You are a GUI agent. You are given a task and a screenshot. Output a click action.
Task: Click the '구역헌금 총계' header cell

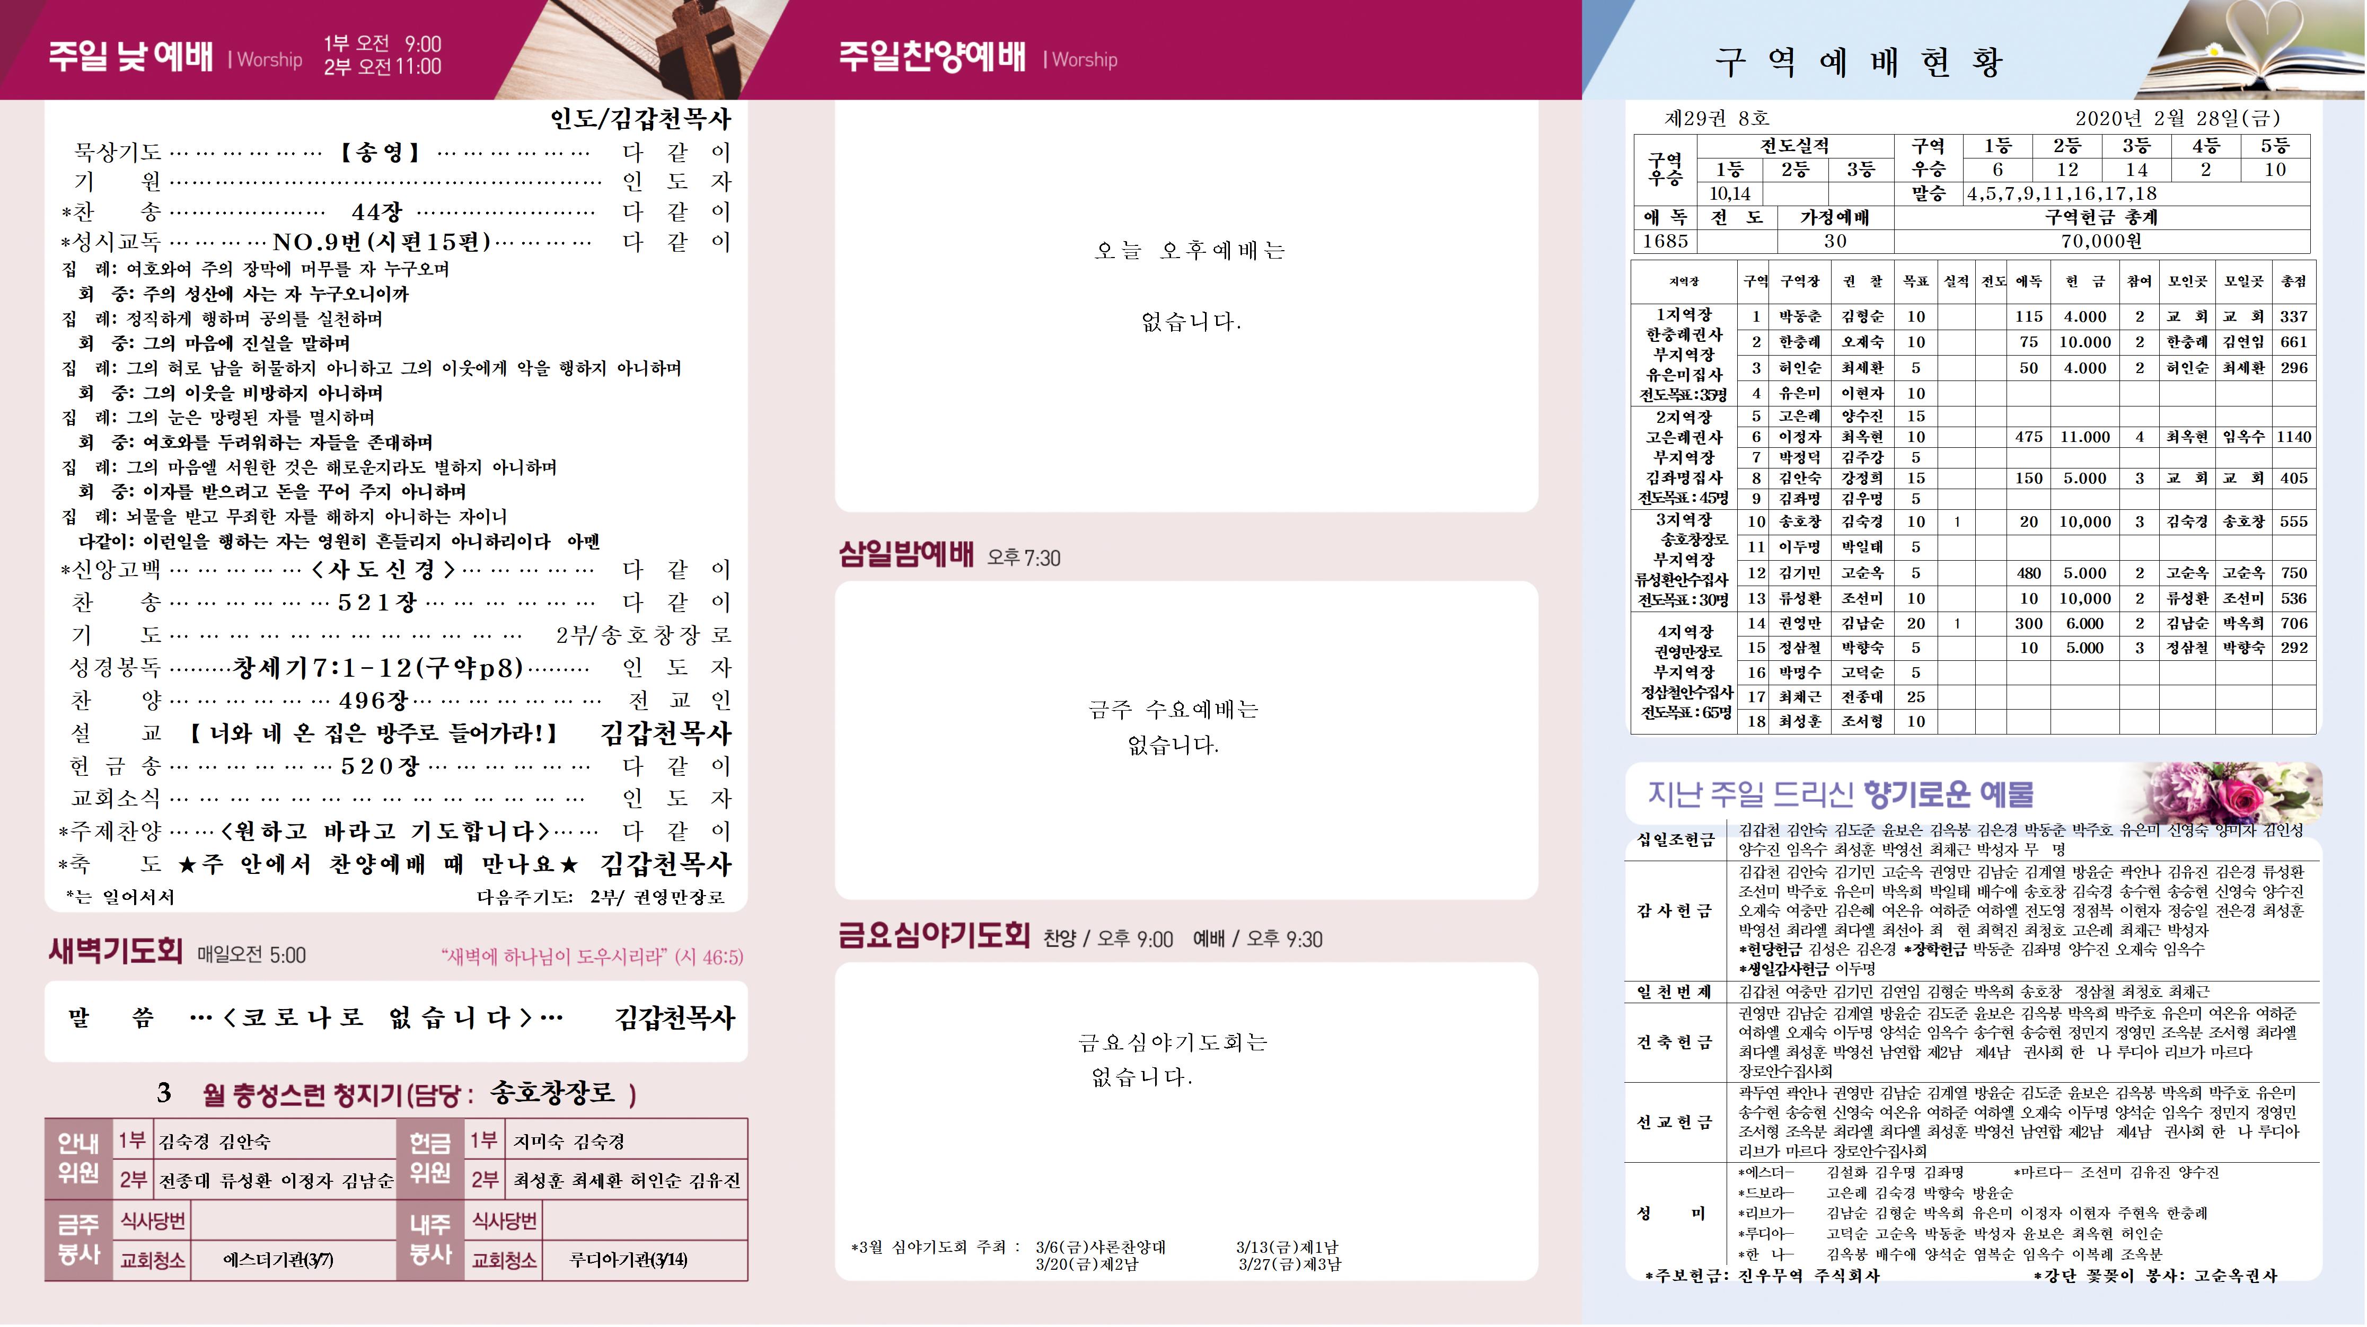(x=2101, y=218)
